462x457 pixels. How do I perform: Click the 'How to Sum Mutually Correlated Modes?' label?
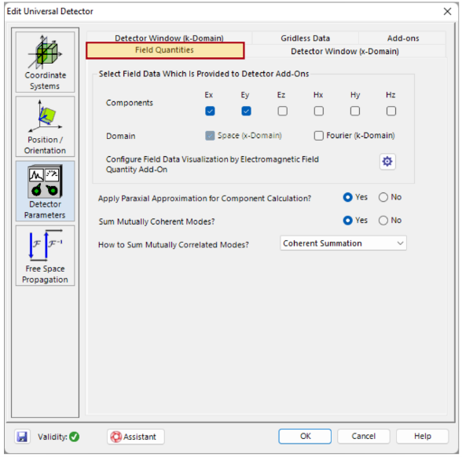174,245
